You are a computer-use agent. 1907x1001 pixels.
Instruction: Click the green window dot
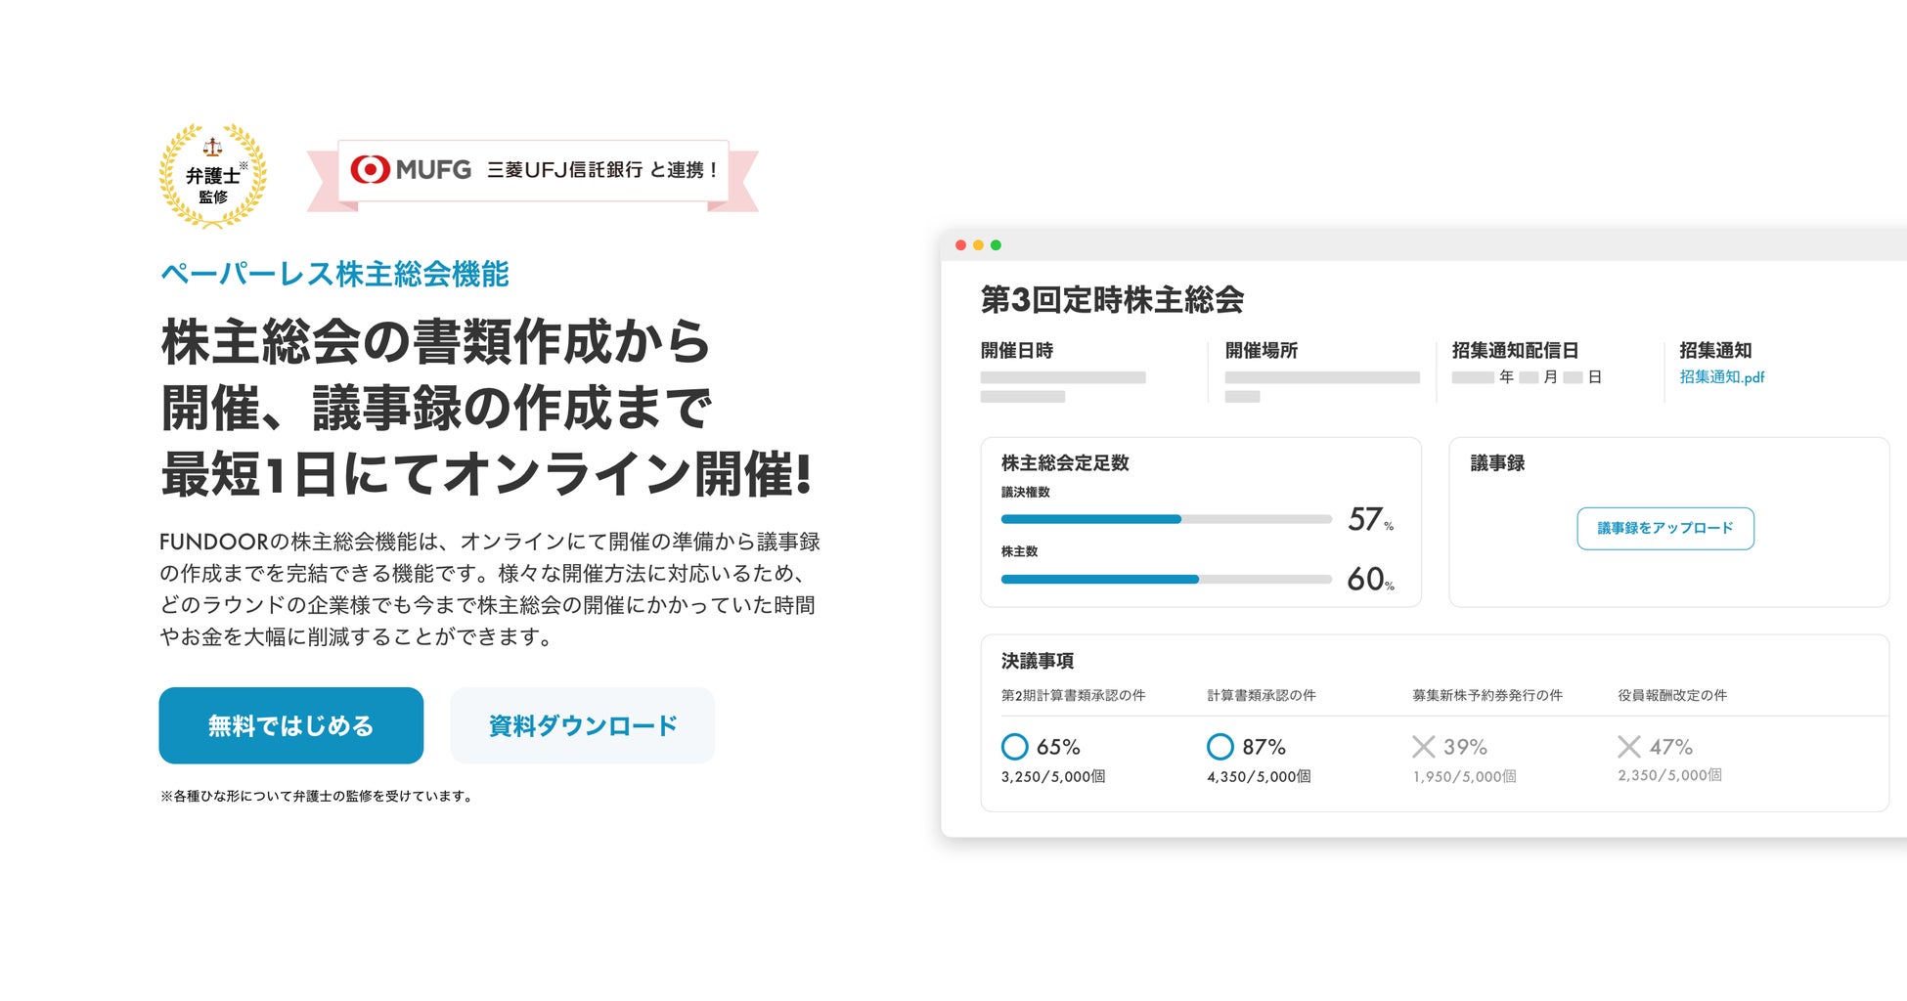pos(996,245)
